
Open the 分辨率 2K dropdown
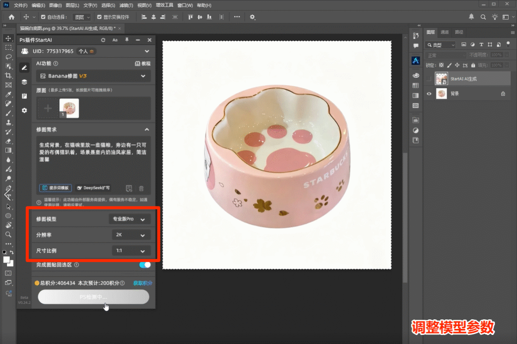131,235
